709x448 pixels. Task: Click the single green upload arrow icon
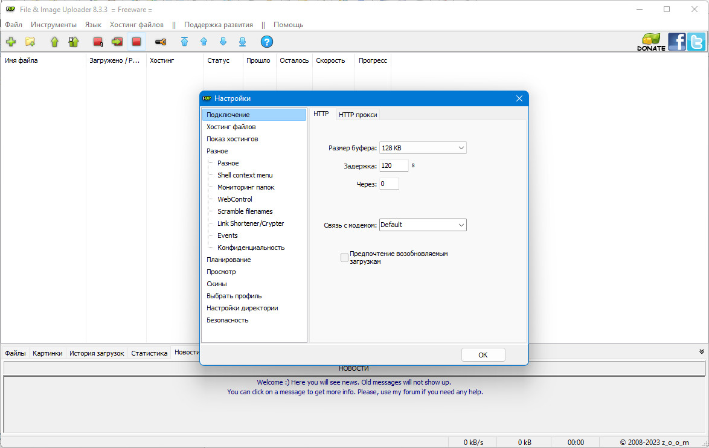pos(55,42)
